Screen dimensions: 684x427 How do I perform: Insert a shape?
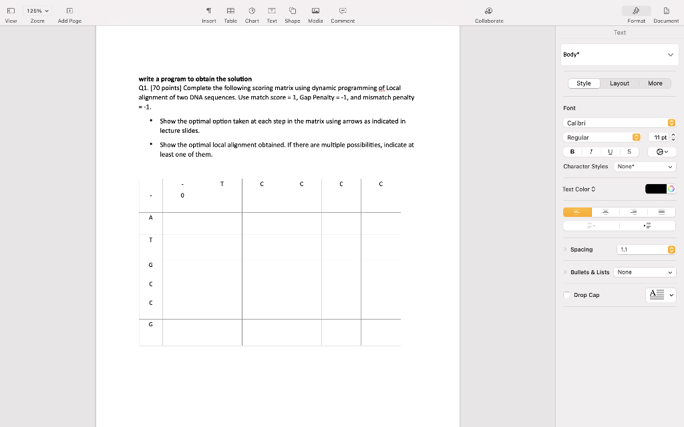pos(293,14)
